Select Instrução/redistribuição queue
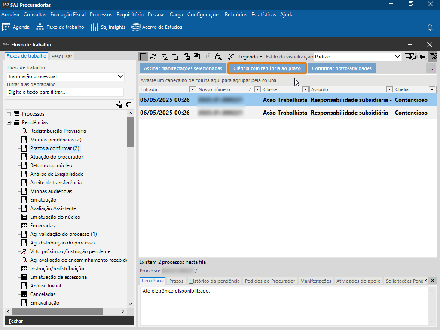 tap(57, 269)
